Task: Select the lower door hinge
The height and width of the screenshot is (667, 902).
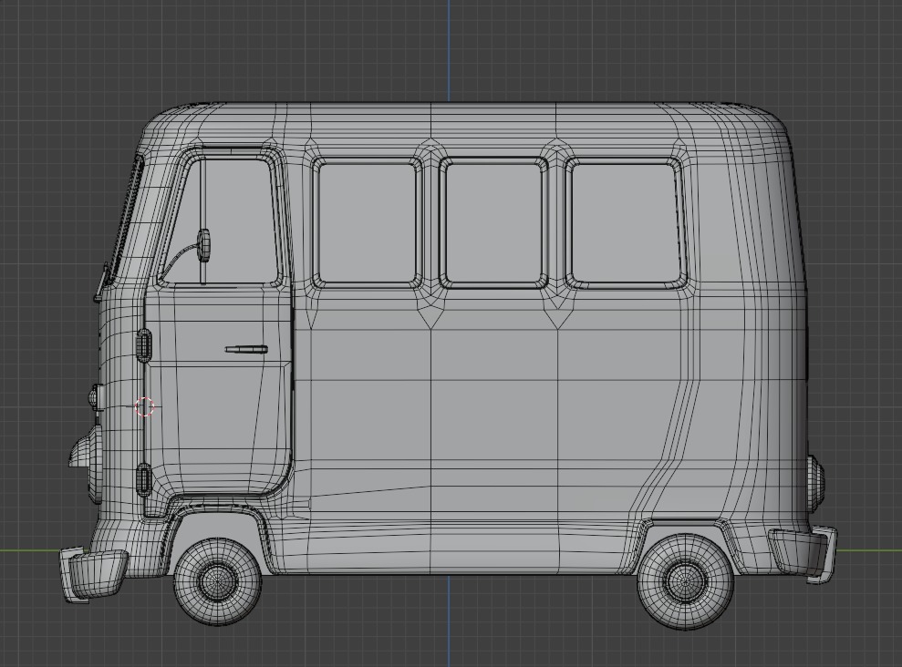Action: pyautogui.click(x=142, y=479)
